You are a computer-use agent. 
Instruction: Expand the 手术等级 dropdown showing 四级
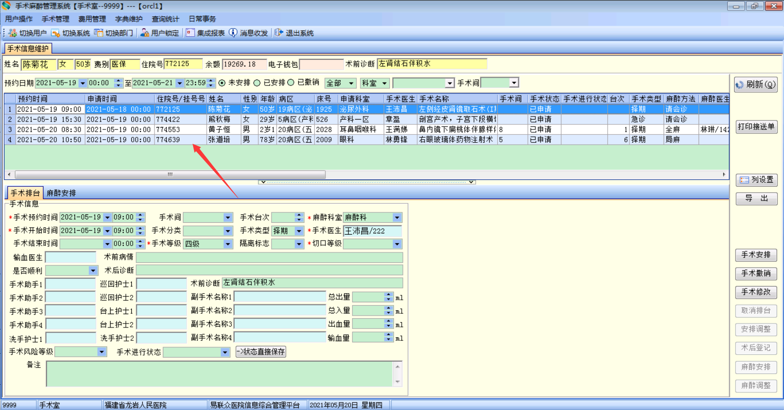tap(228, 244)
